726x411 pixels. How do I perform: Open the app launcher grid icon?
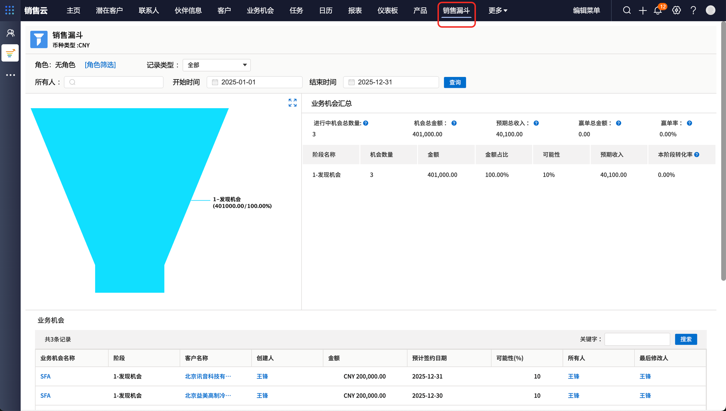[10, 10]
